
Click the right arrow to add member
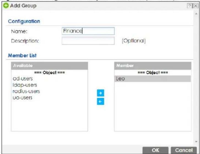click(101, 93)
